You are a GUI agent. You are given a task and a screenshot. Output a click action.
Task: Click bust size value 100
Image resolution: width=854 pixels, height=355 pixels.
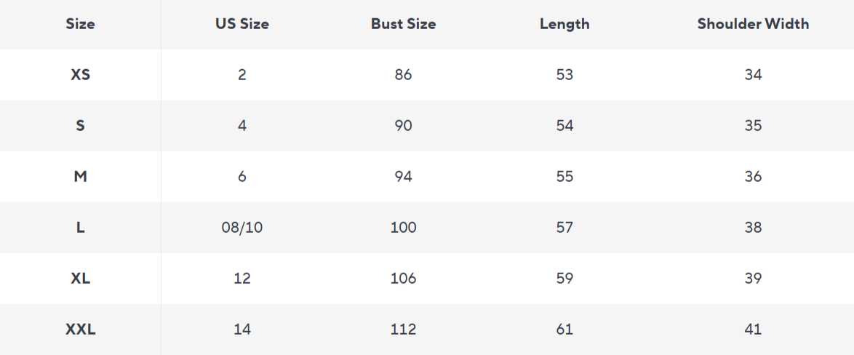pos(403,228)
